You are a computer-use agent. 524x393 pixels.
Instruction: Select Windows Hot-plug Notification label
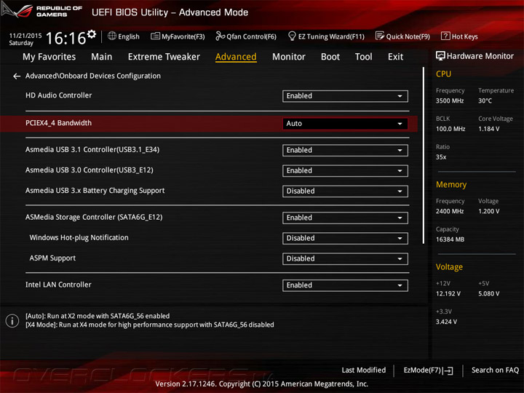(x=79, y=237)
